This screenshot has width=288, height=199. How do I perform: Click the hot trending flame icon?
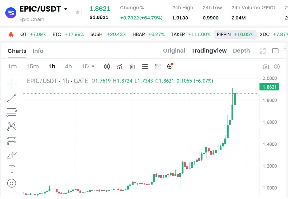click(11, 34)
